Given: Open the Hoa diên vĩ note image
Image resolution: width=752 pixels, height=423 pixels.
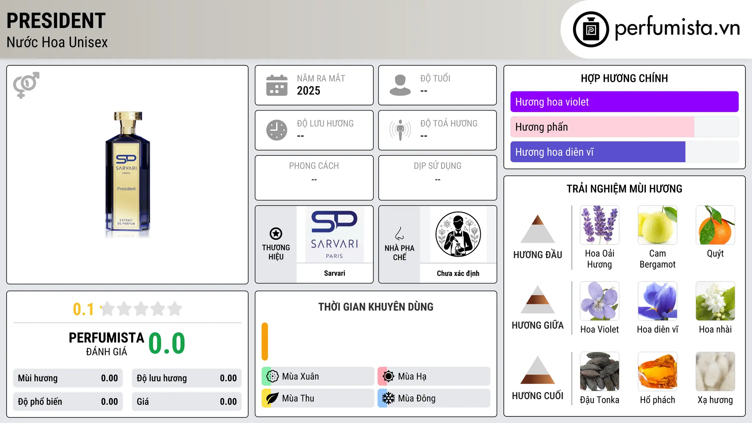Looking at the screenshot, I should [x=658, y=301].
